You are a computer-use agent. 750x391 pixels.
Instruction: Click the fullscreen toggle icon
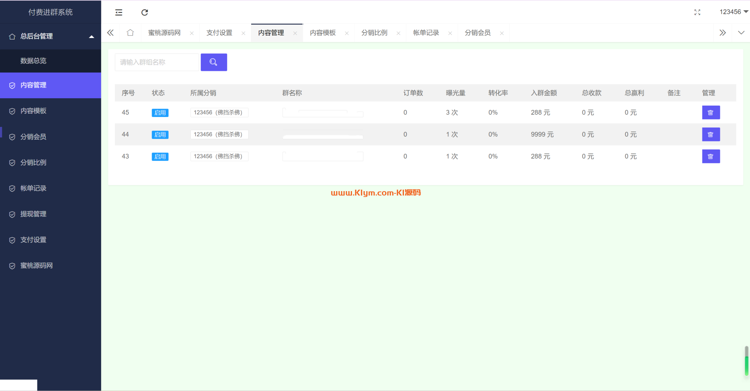click(697, 12)
